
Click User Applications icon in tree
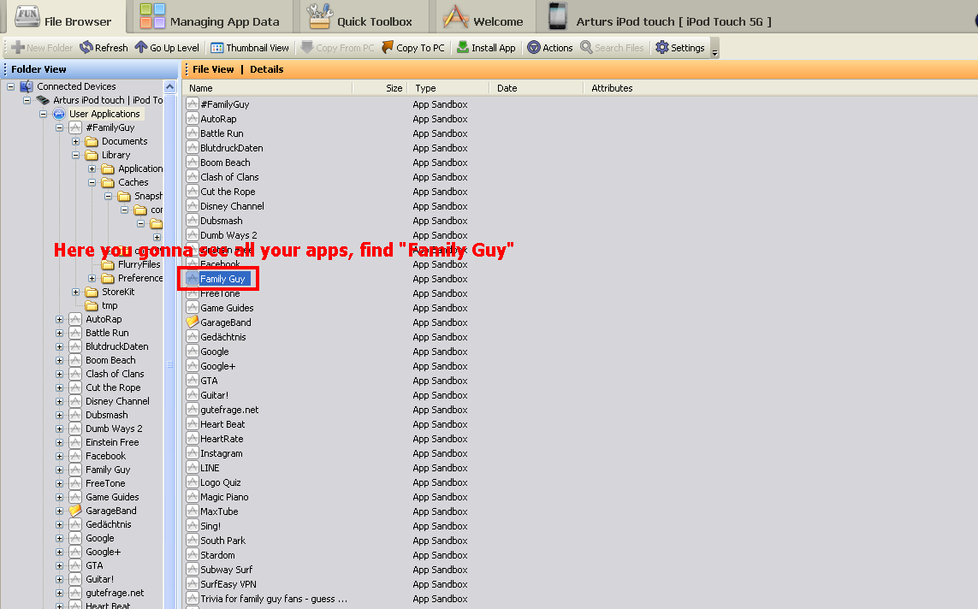(59, 114)
